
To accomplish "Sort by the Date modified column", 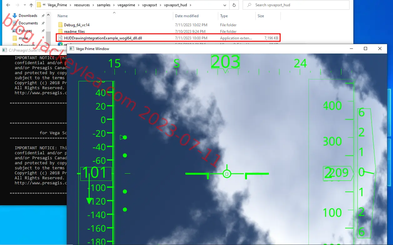I will click(187, 16).
